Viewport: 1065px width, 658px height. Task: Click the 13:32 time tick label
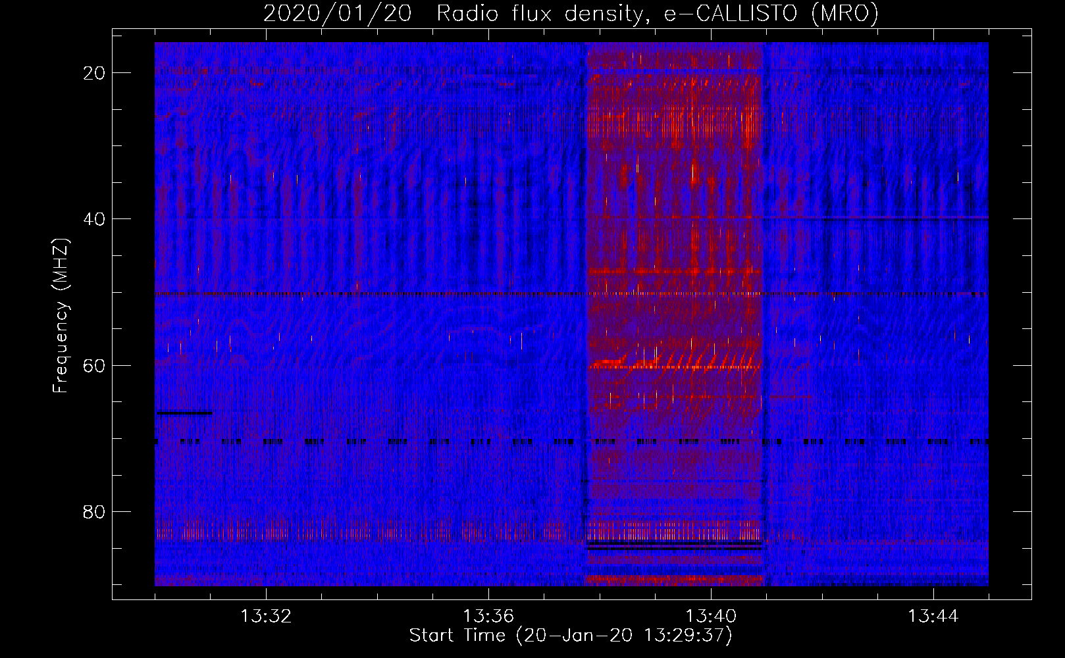tap(266, 617)
